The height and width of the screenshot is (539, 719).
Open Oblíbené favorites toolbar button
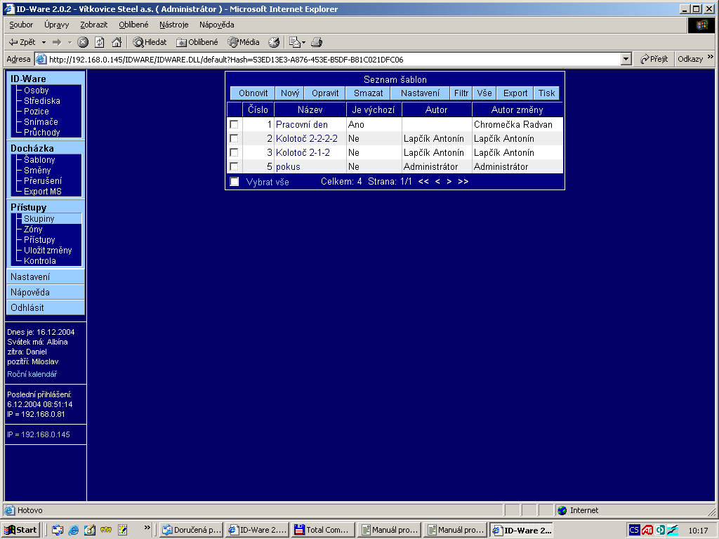197,42
